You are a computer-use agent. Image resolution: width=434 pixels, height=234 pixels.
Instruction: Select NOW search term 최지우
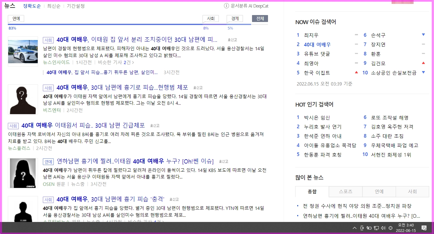(311, 35)
